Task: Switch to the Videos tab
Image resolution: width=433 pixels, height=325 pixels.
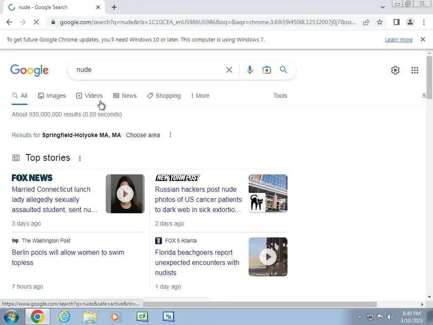Action: pyautogui.click(x=90, y=96)
